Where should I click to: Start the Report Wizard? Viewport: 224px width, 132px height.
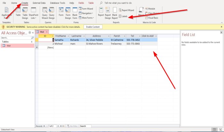pos(126,10)
